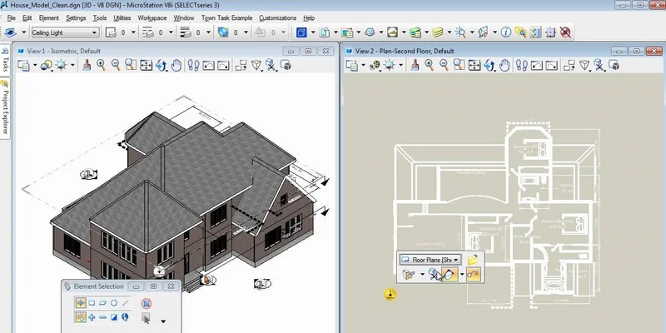The width and height of the screenshot is (666, 333).
Task: Select Block selection method in Element Selection
Action: [x=92, y=303]
